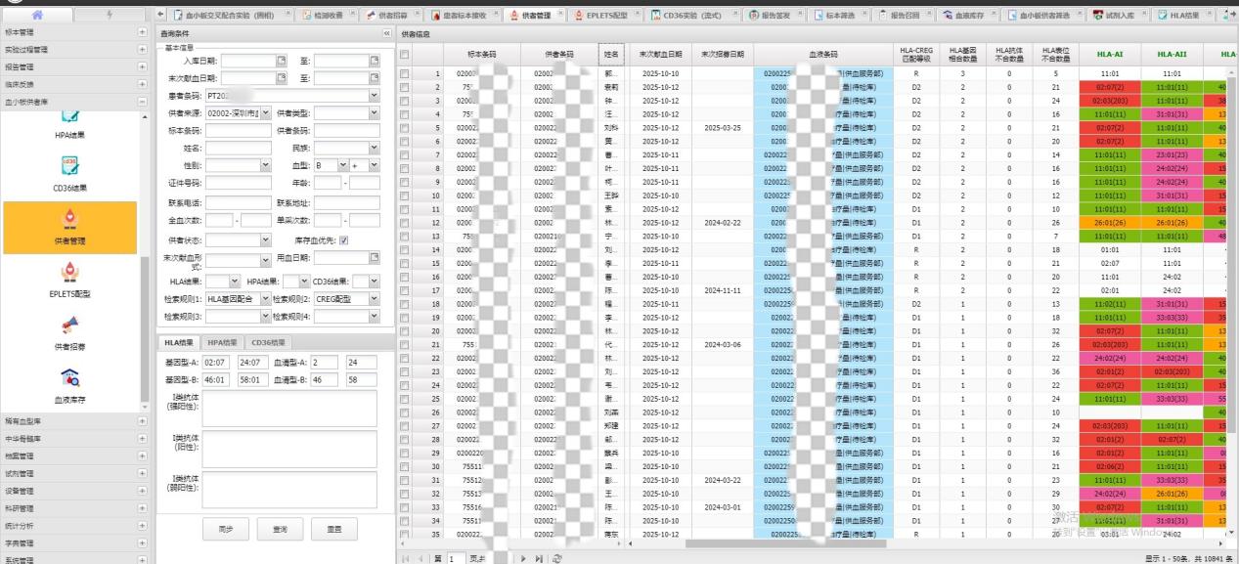This screenshot has height=564, width=1239.
Task: Expand the 标本管理 menu section
Action: 143,33
